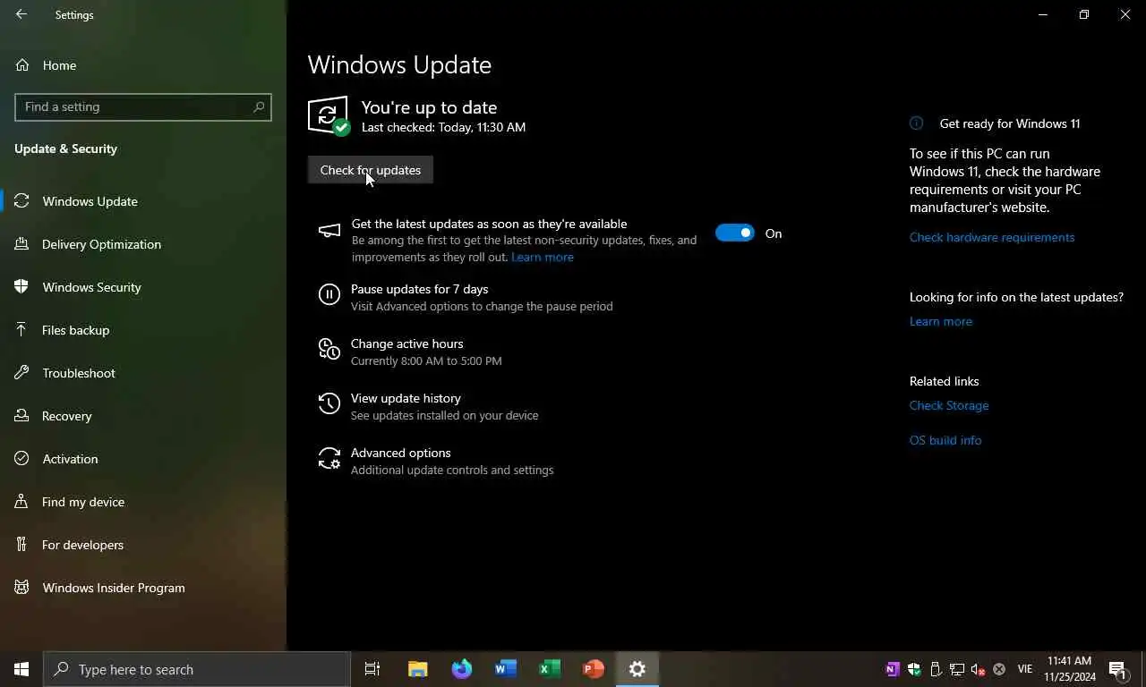1146x687 pixels.
Task: Open the Windows Start menu
Action: pyautogui.click(x=21, y=669)
